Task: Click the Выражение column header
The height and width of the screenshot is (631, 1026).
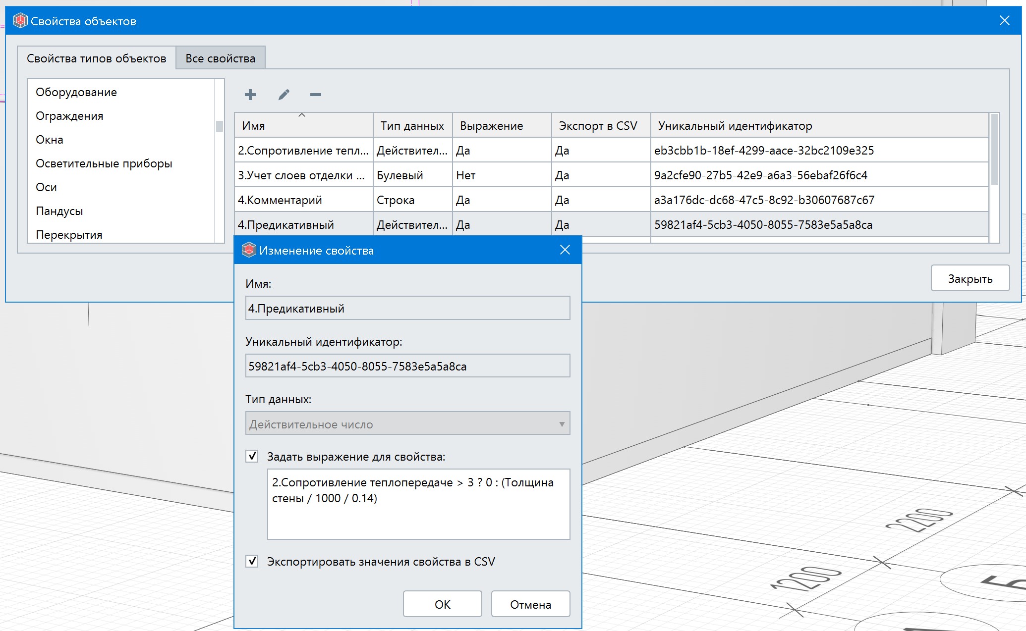Action: [502, 125]
